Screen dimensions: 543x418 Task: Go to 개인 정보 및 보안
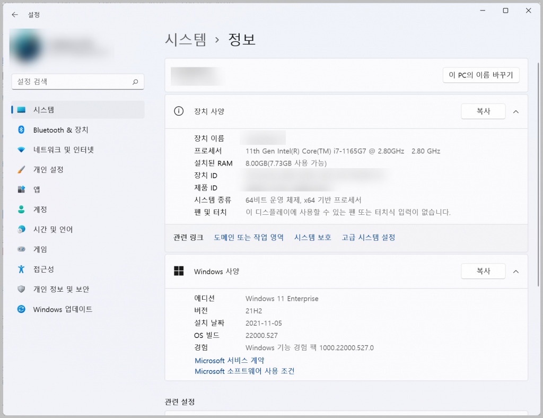click(78, 289)
